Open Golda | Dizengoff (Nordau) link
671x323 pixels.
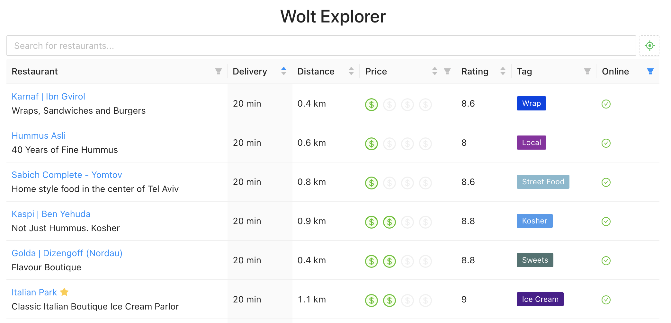[x=67, y=253]
